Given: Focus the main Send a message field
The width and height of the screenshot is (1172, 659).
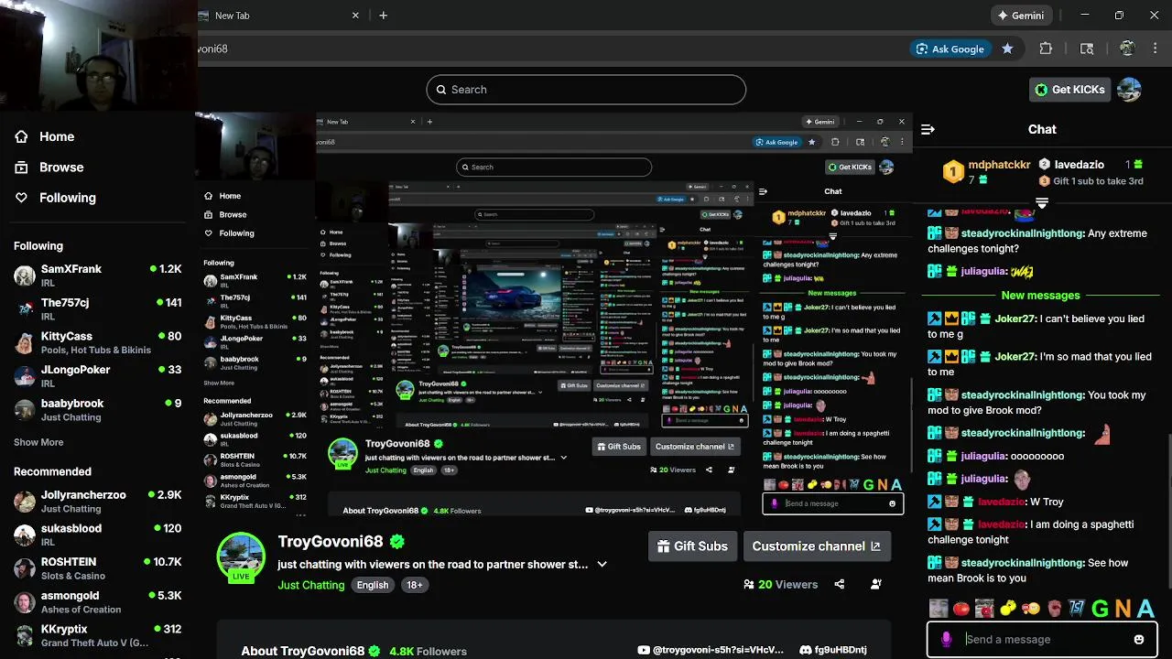Looking at the screenshot, I should click(x=1044, y=640).
